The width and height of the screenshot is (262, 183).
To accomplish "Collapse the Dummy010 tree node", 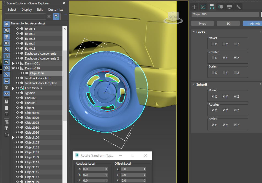I will (x=12, y=68).
